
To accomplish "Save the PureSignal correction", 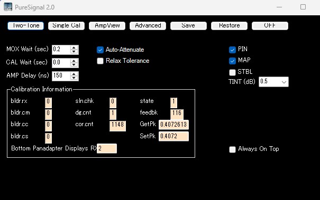I will coord(188,26).
